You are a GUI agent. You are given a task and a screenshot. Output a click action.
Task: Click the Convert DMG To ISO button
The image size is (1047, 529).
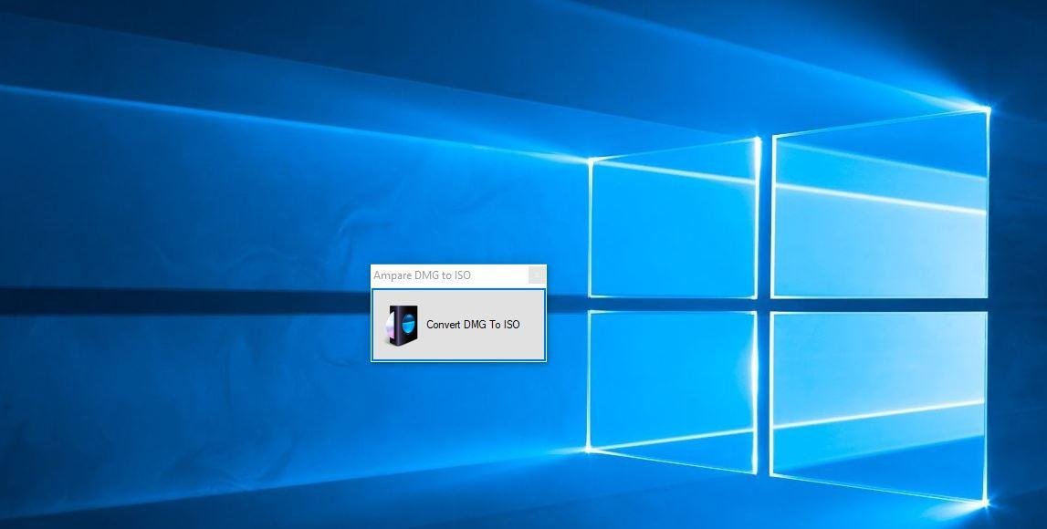pyautogui.click(x=458, y=325)
